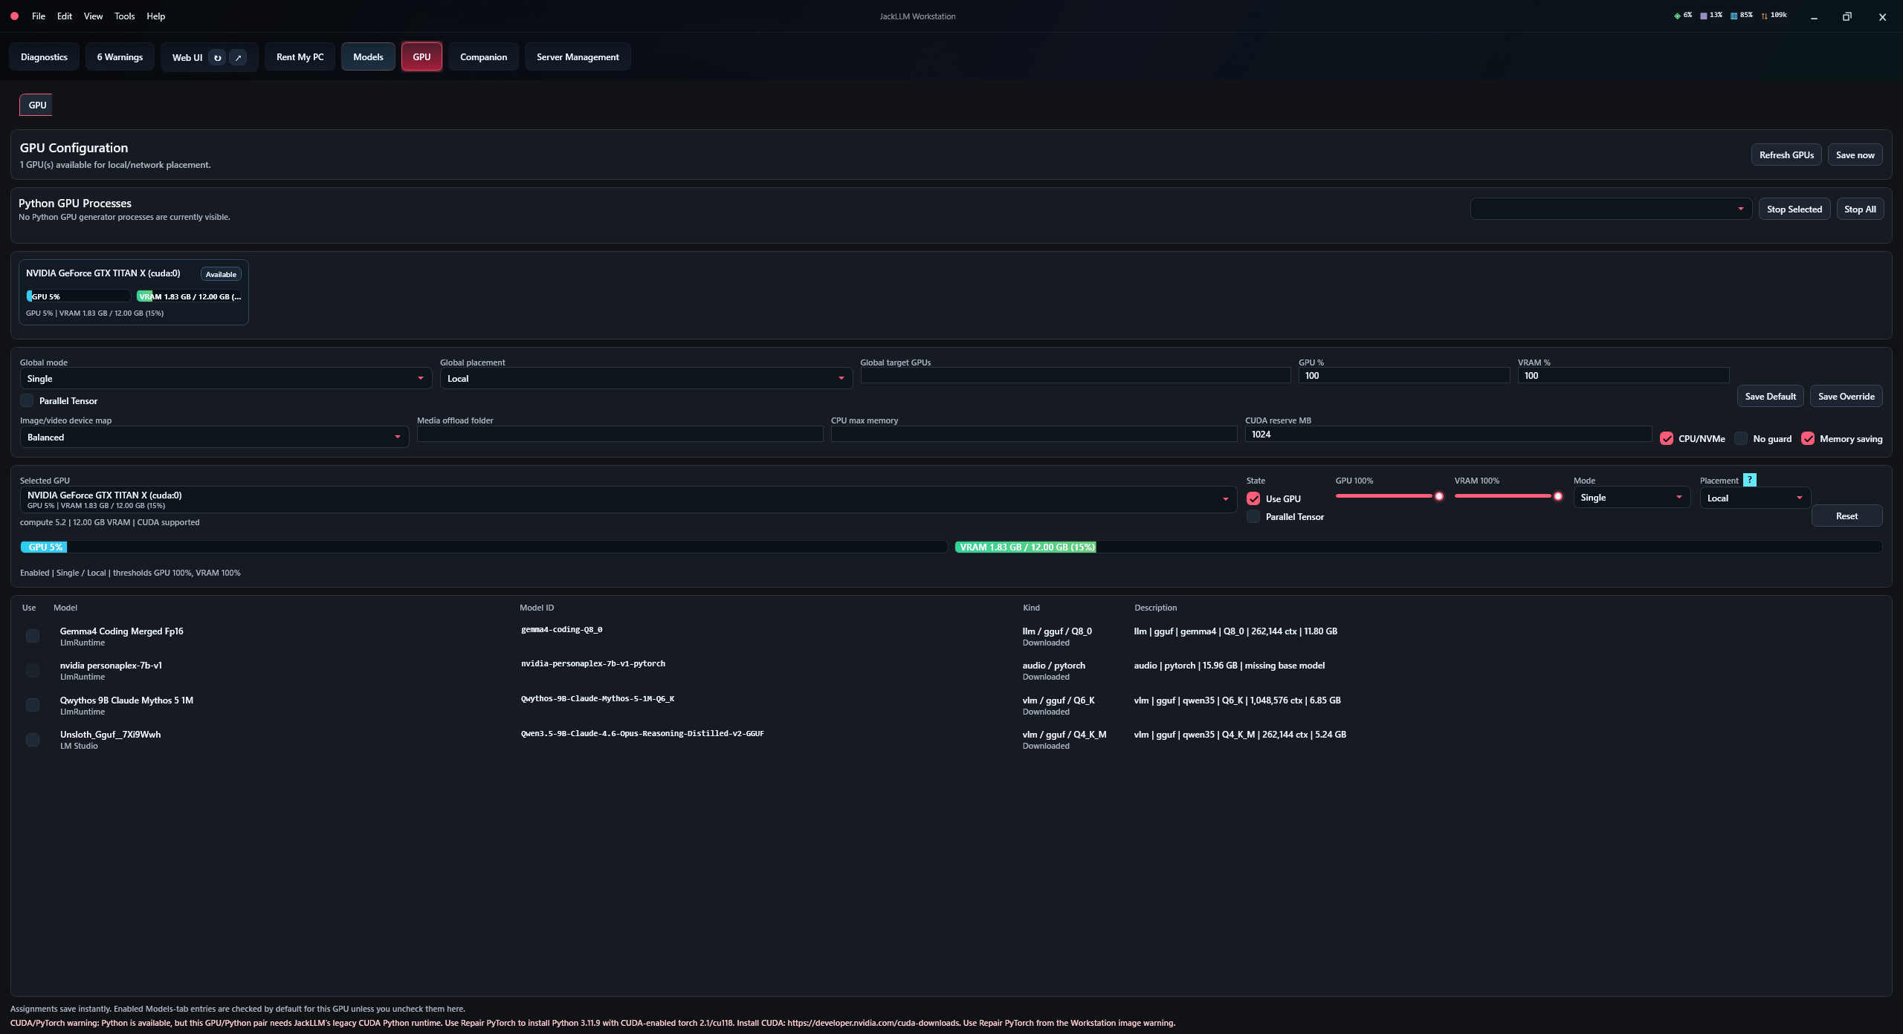Click the blue 85% usage indicator icon
Image resolution: width=1903 pixels, height=1034 pixels.
click(x=1734, y=16)
